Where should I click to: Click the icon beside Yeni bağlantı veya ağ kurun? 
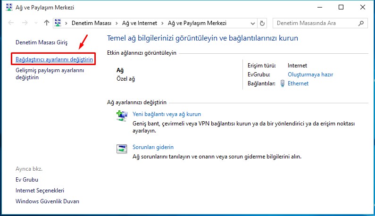click(122, 116)
